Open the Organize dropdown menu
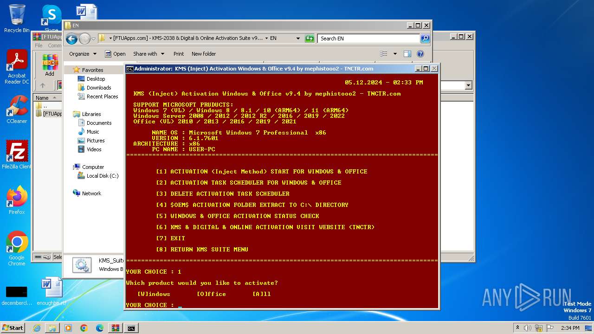Image resolution: width=594 pixels, height=334 pixels. pyautogui.click(x=83, y=54)
